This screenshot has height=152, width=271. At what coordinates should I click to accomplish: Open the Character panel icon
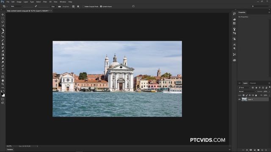click(234, 45)
